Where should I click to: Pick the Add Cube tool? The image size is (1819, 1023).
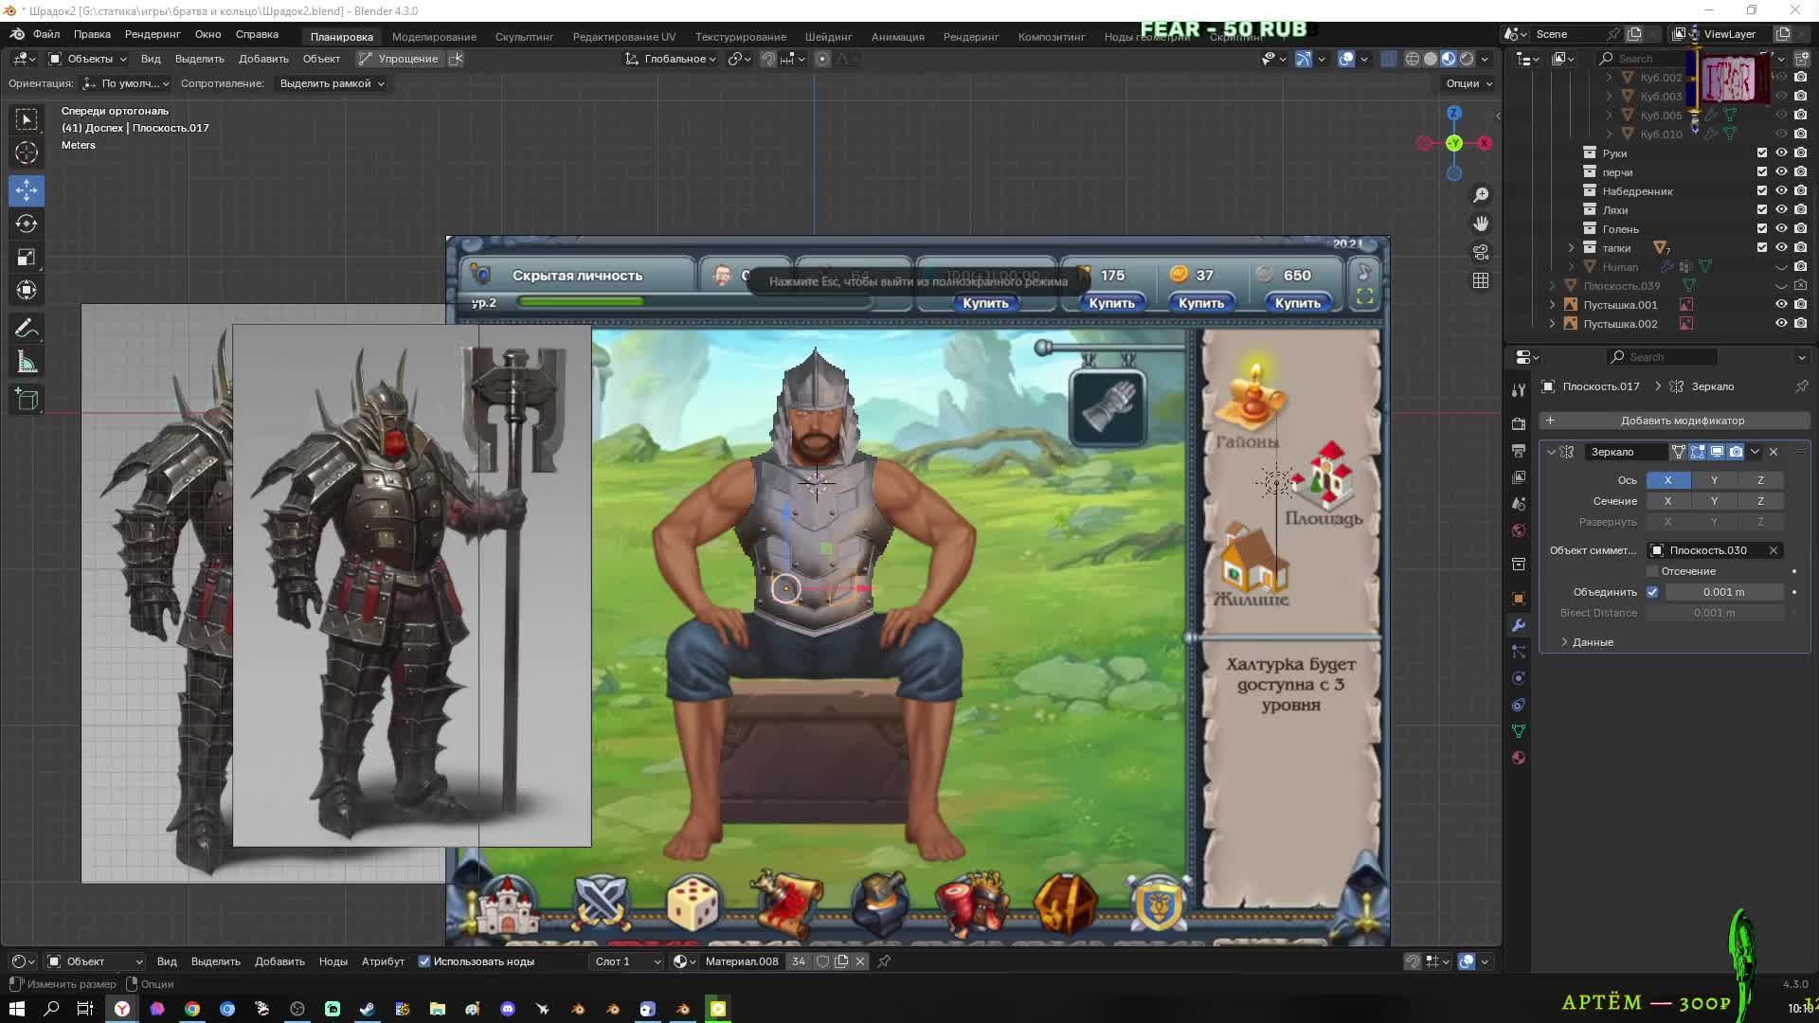point(27,400)
